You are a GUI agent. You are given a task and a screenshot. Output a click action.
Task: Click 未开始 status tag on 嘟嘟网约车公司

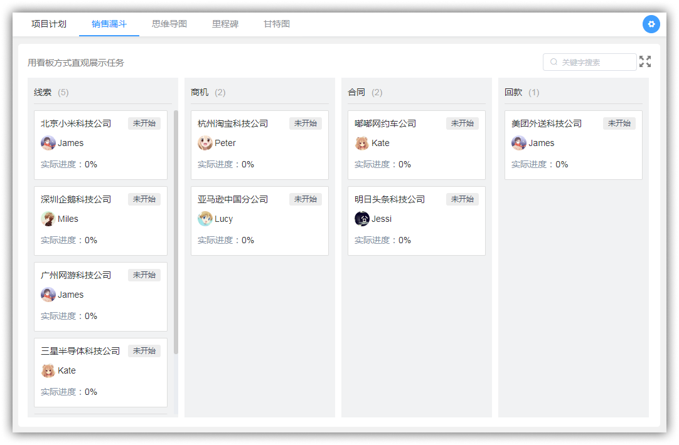click(x=462, y=123)
